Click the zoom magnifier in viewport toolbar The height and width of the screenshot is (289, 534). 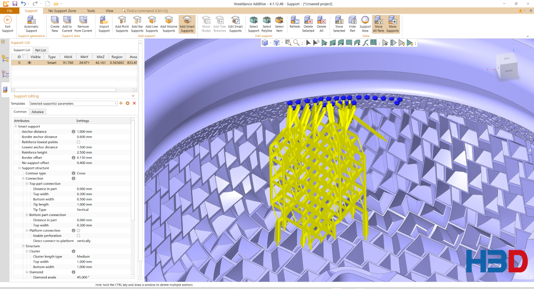[x=296, y=43]
